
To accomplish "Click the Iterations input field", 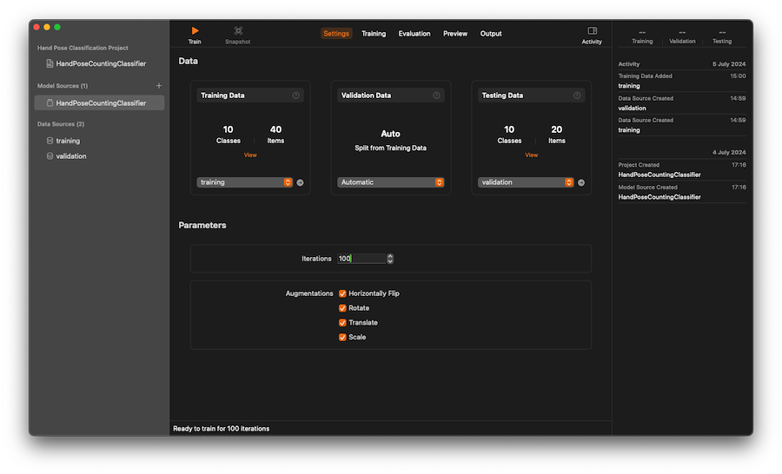I will coord(361,259).
